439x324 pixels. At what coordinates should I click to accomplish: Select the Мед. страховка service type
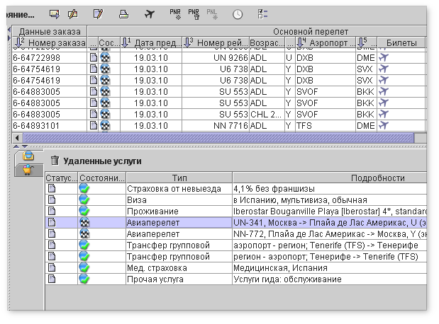click(x=179, y=268)
